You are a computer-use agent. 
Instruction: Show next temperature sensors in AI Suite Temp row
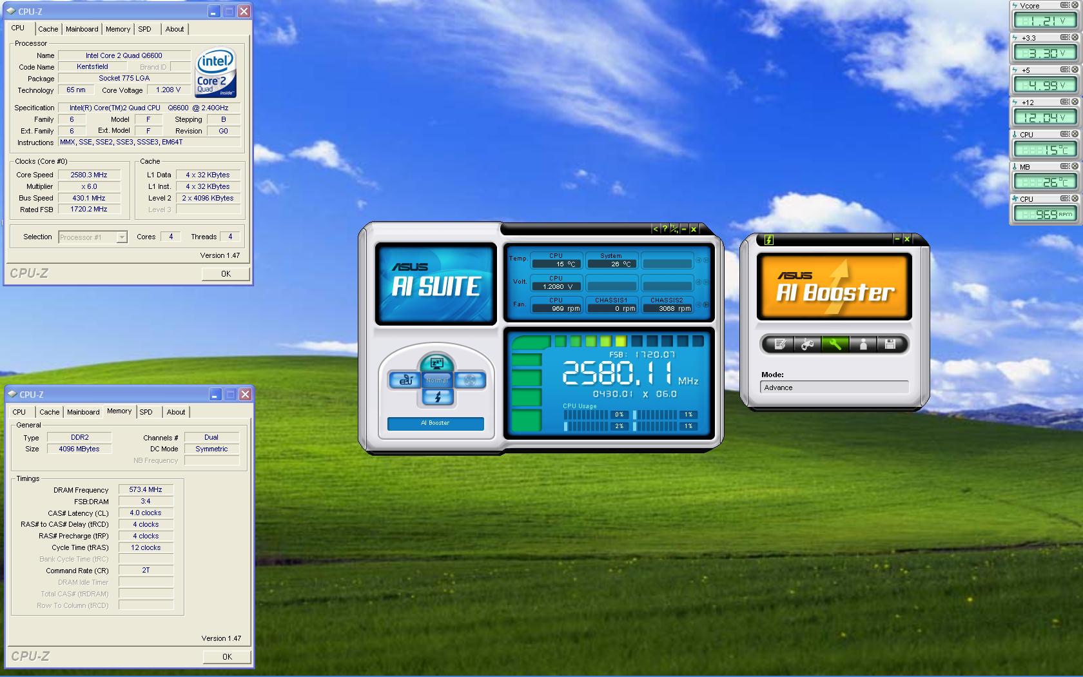706,260
